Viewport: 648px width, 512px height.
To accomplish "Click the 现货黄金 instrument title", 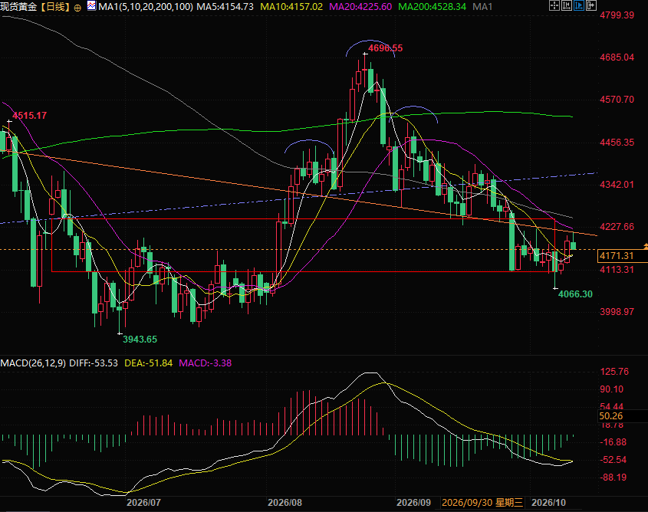I will (19, 7).
